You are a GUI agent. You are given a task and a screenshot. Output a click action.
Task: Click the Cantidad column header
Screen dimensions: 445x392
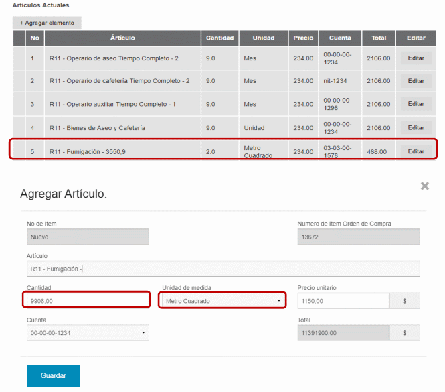pos(219,38)
